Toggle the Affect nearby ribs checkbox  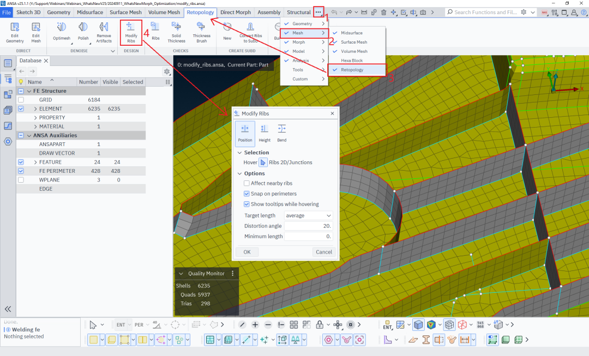(x=247, y=183)
